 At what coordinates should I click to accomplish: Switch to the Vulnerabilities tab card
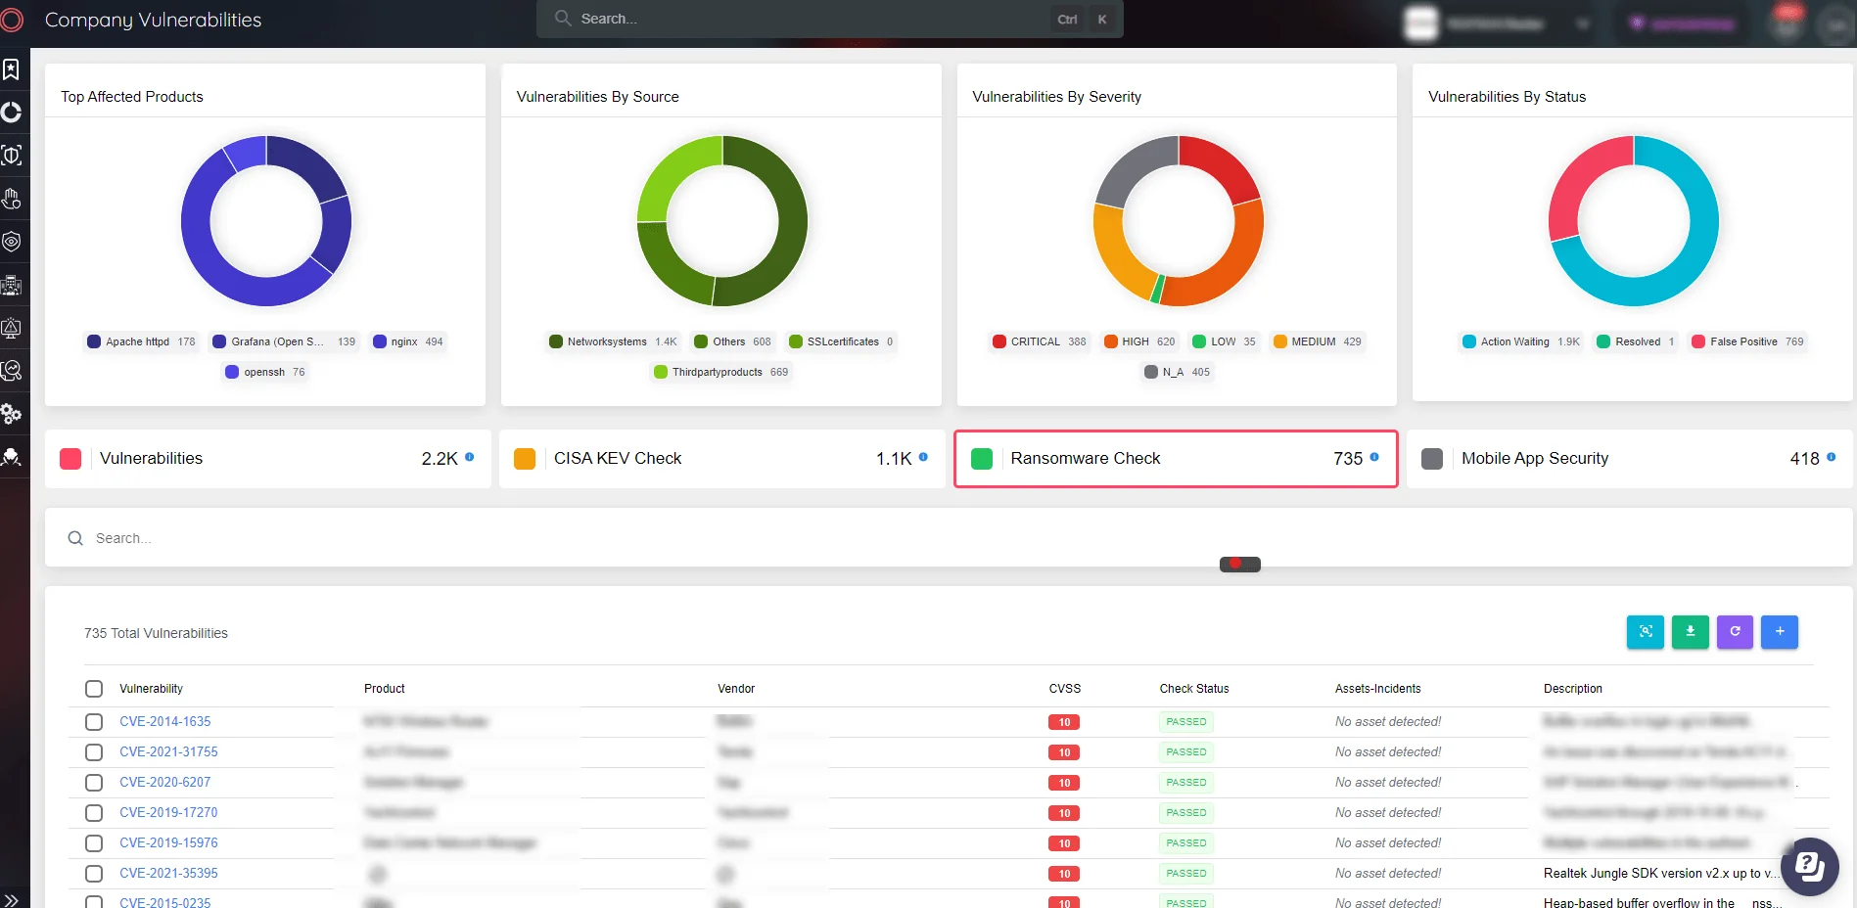coord(268,459)
